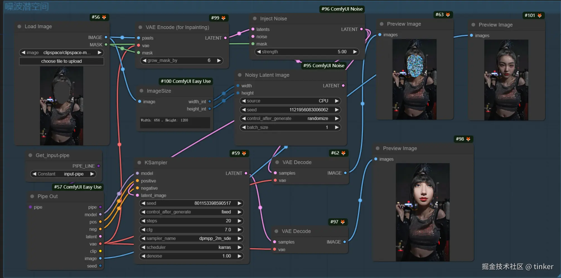Click the MASK output port on Load Image
This screenshot has height=278, width=561.
point(106,45)
